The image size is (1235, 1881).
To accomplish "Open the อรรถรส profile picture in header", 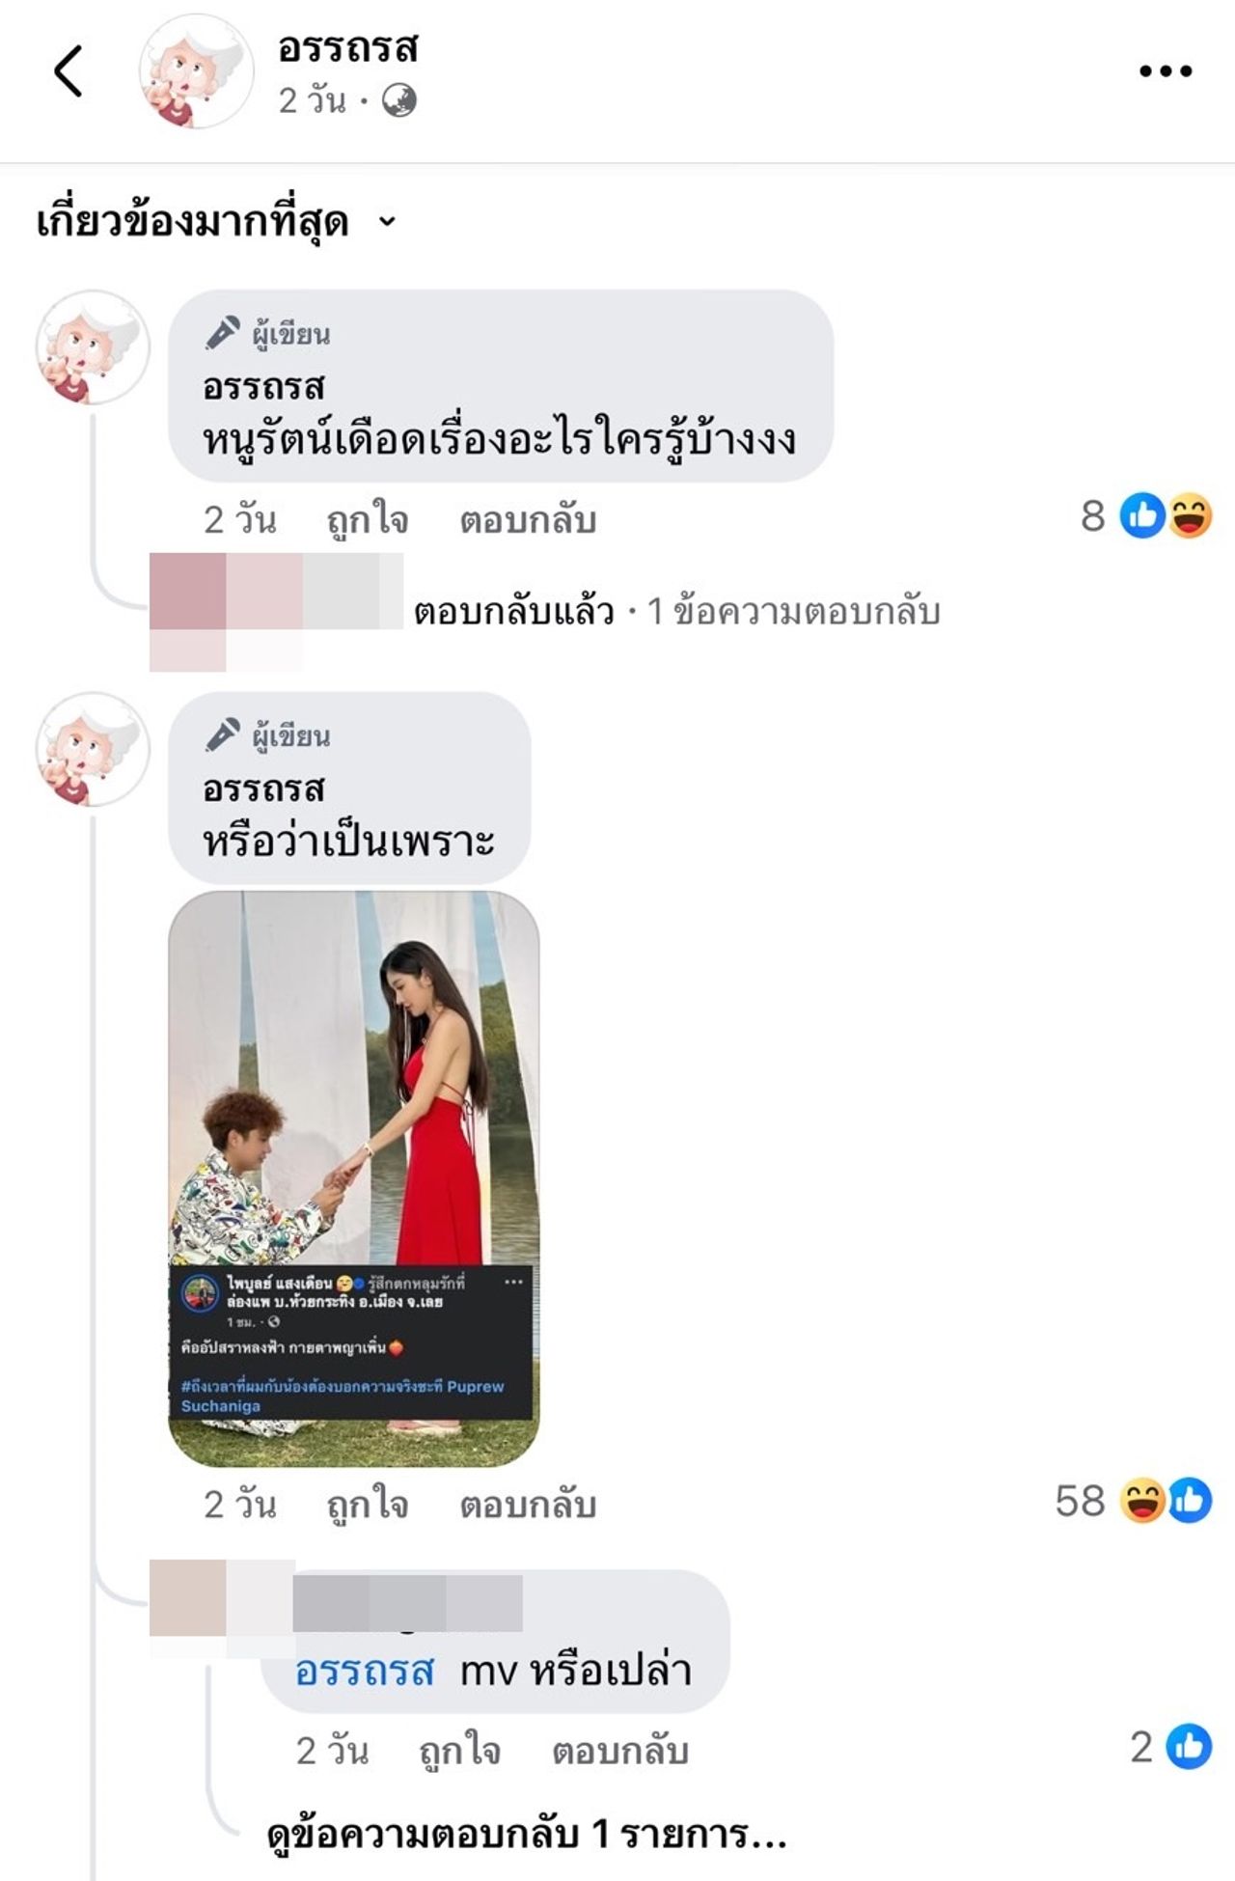I will click(196, 71).
